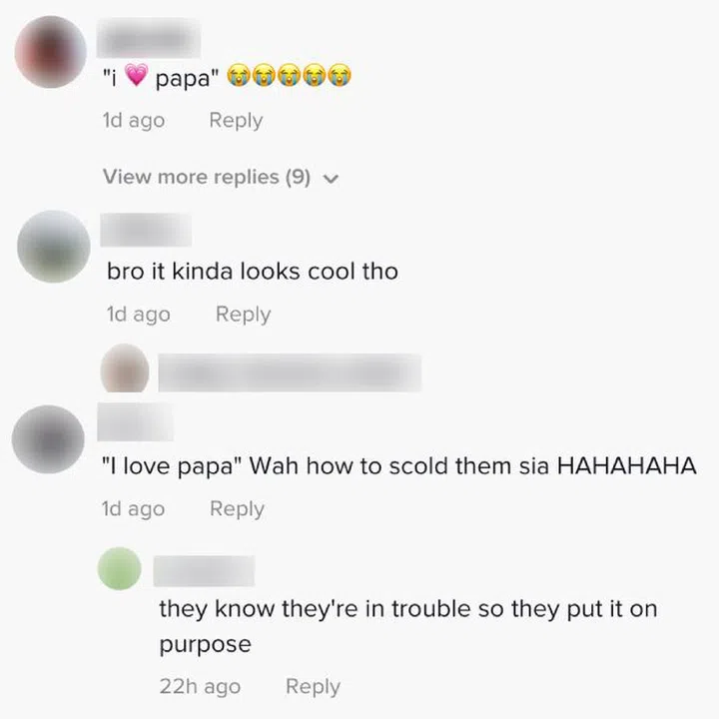Click the pink heart emoji in first comment
The image size is (719, 719).
(x=136, y=75)
